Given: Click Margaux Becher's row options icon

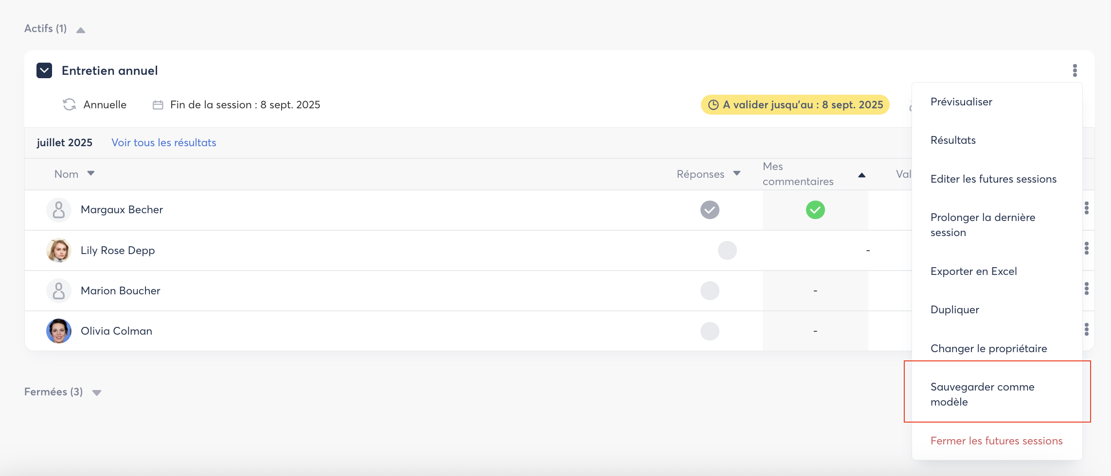Looking at the screenshot, I should pyautogui.click(x=1086, y=208).
